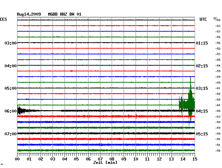Select minute 04 on the time axis

pos(65,159)
